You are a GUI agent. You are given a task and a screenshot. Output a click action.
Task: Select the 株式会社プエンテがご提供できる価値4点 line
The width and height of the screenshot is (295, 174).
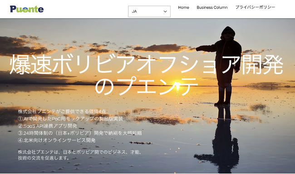coord(62,111)
